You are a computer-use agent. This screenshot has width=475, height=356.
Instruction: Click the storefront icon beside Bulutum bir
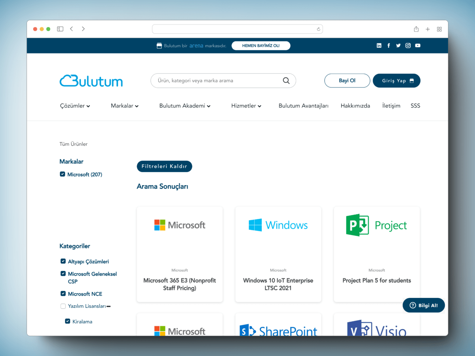[x=160, y=45]
